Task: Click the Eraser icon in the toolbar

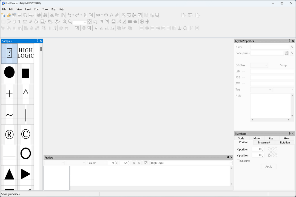Action: point(117,15)
